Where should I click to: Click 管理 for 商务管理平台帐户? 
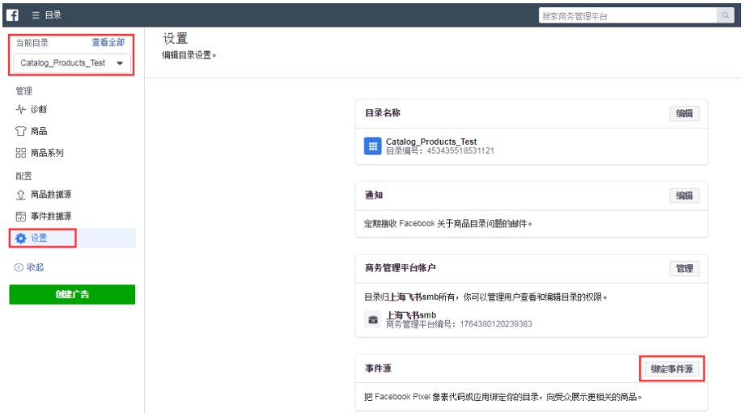pyautogui.click(x=685, y=269)
